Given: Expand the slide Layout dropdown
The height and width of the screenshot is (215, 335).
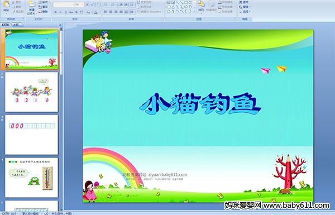Looking at the screenshot, I should [x=44, y=2].
